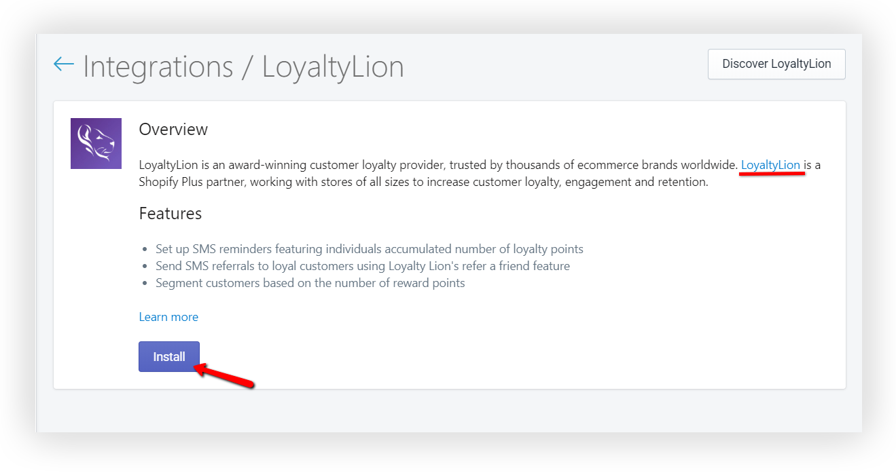896x473 pixels.
Task: Click gray background below the overview card
Action: pyautogui.click(x=449, y=411)
